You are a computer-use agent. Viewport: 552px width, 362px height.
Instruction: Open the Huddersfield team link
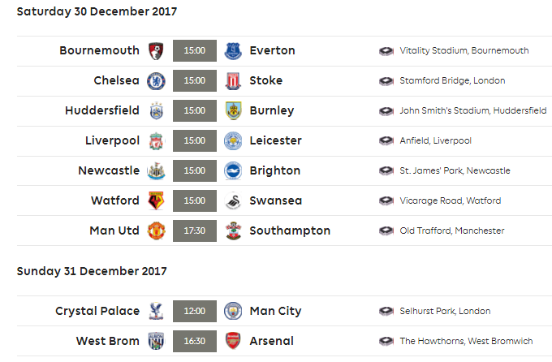[x=102, y=110]
